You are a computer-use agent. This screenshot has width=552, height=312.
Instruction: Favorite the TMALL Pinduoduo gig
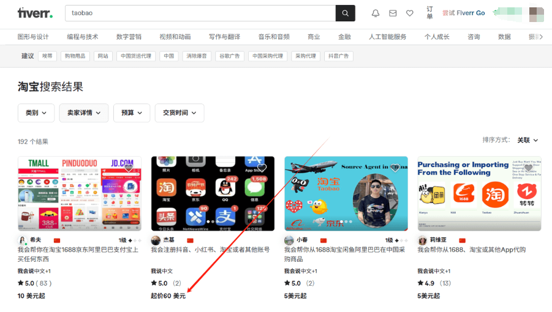(129, 168)
